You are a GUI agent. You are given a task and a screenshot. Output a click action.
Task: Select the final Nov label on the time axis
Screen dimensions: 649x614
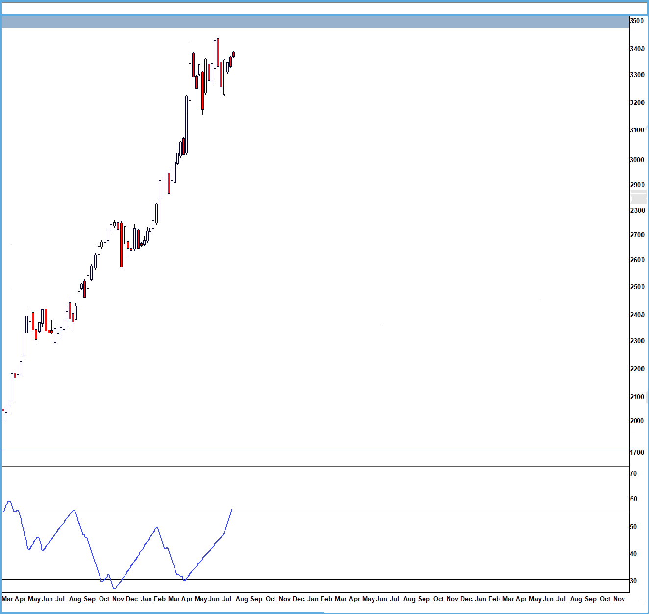click(x=619, y=599)
